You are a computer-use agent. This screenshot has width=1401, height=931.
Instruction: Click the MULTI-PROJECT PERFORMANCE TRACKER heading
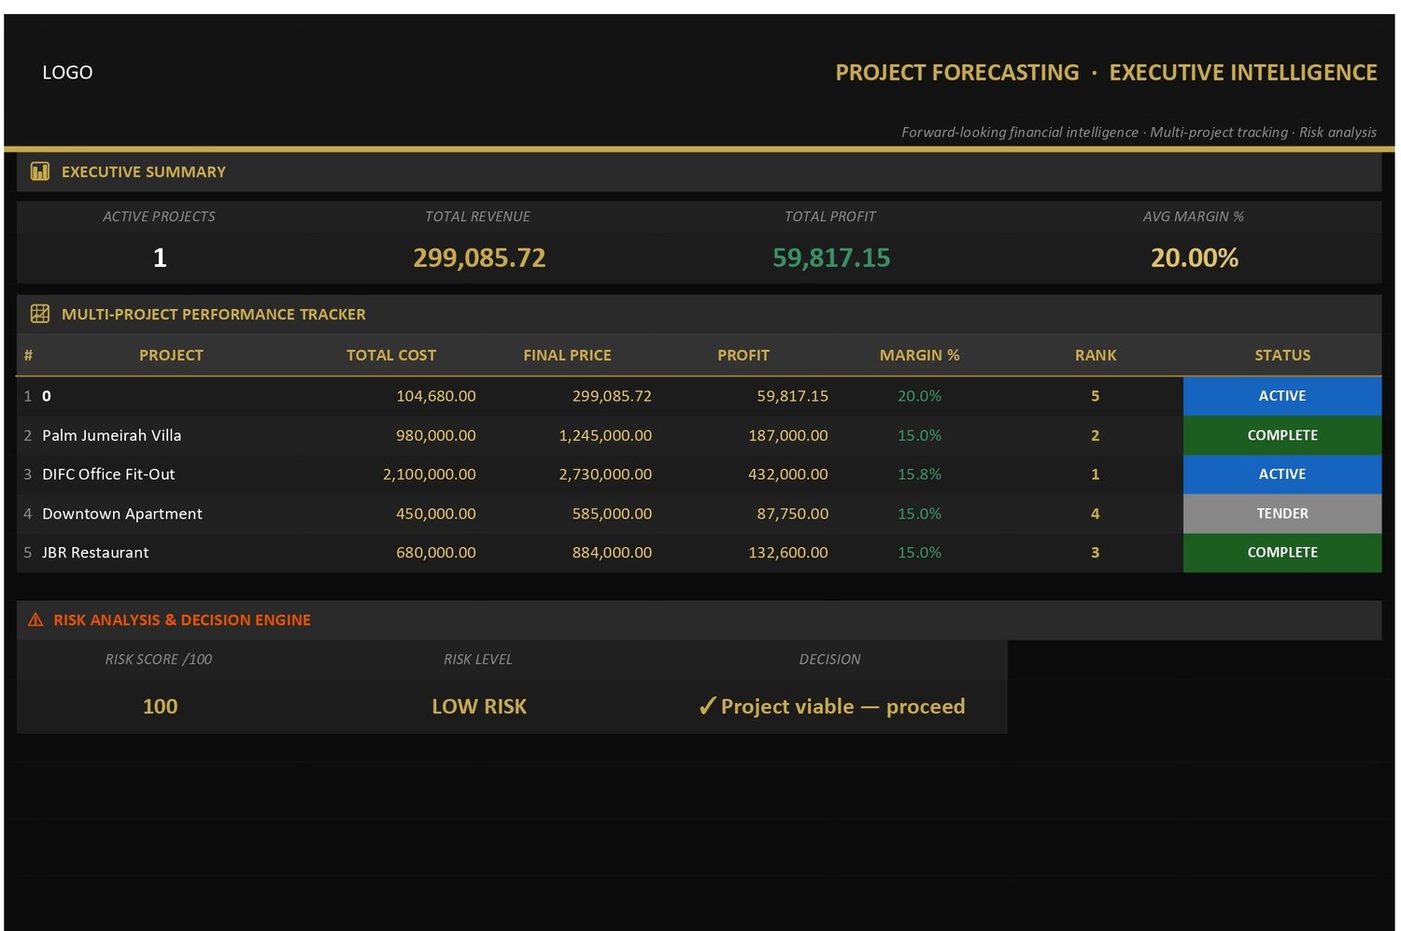point(214,315)
